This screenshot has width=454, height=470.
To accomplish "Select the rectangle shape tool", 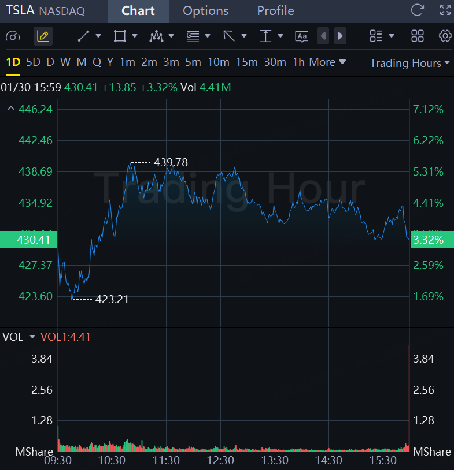I will [x=120, y=36].
